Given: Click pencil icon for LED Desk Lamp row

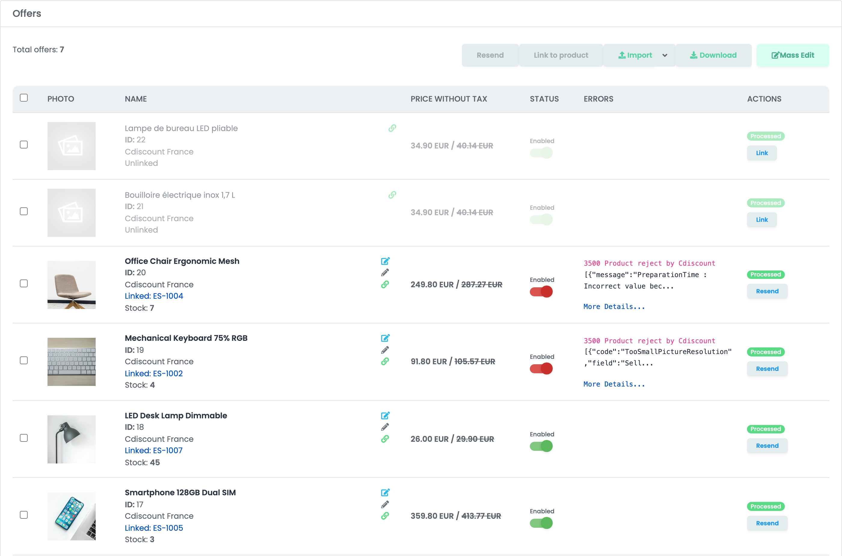Looking at the screenshot, I should [385, 427].
